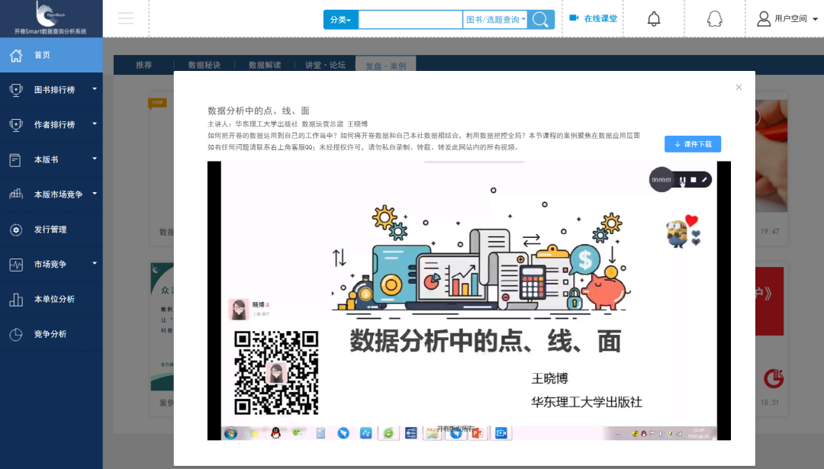Viewport: 824px width, 469px height.
Task: Click the dialog heading 数据分析中的点、线、面
Action: coord(259,111)
